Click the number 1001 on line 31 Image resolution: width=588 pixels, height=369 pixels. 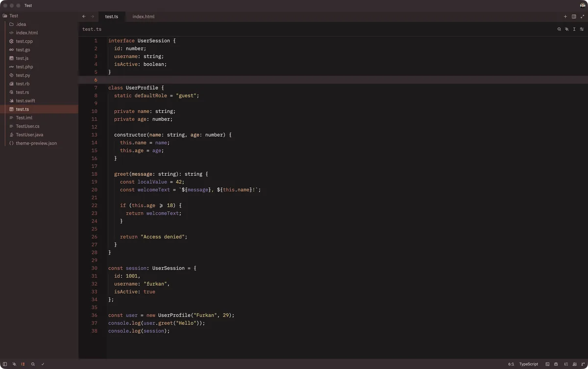[x=132, y=276]
